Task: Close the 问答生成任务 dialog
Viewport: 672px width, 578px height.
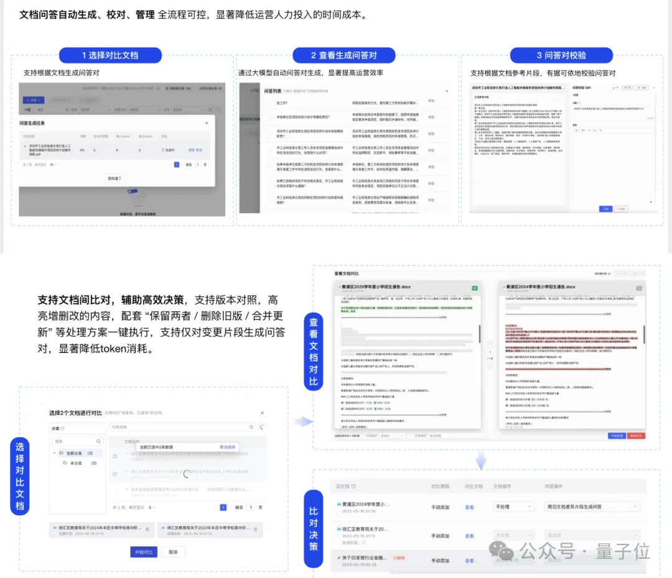Action: 207,123
